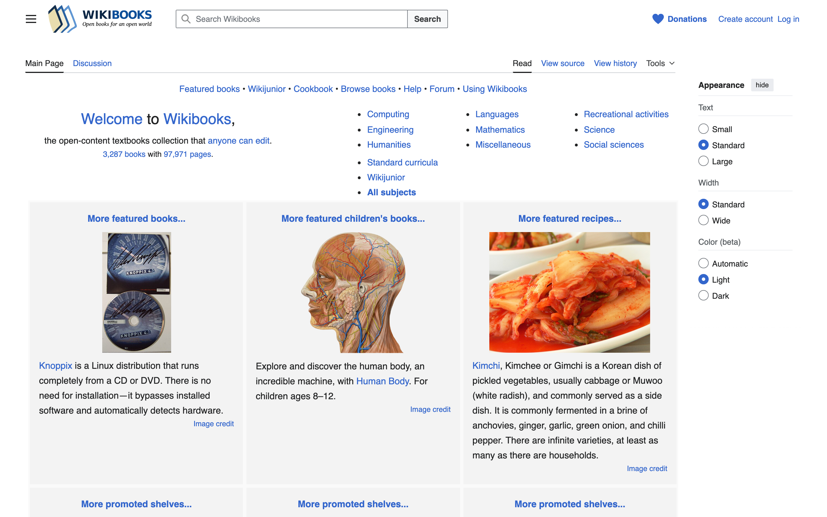
Task: Open Standard curricula link
Action: [402, 162]
